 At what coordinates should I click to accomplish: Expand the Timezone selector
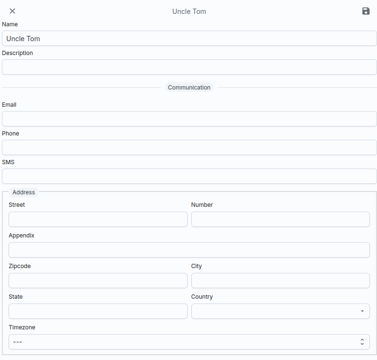189,342
